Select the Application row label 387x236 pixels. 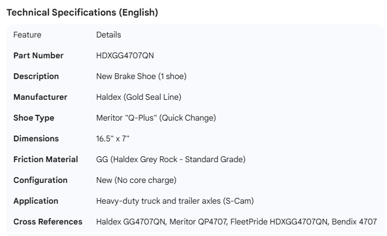[x=36, y=201]
